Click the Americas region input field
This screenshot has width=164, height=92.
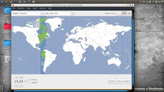30,13
